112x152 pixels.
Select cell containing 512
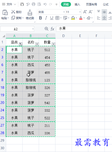click(47, 50)
